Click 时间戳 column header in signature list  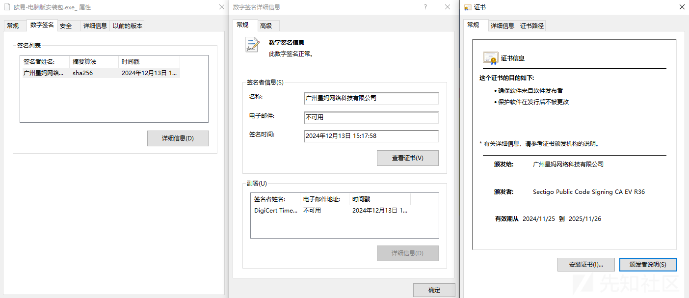point(149,62)
